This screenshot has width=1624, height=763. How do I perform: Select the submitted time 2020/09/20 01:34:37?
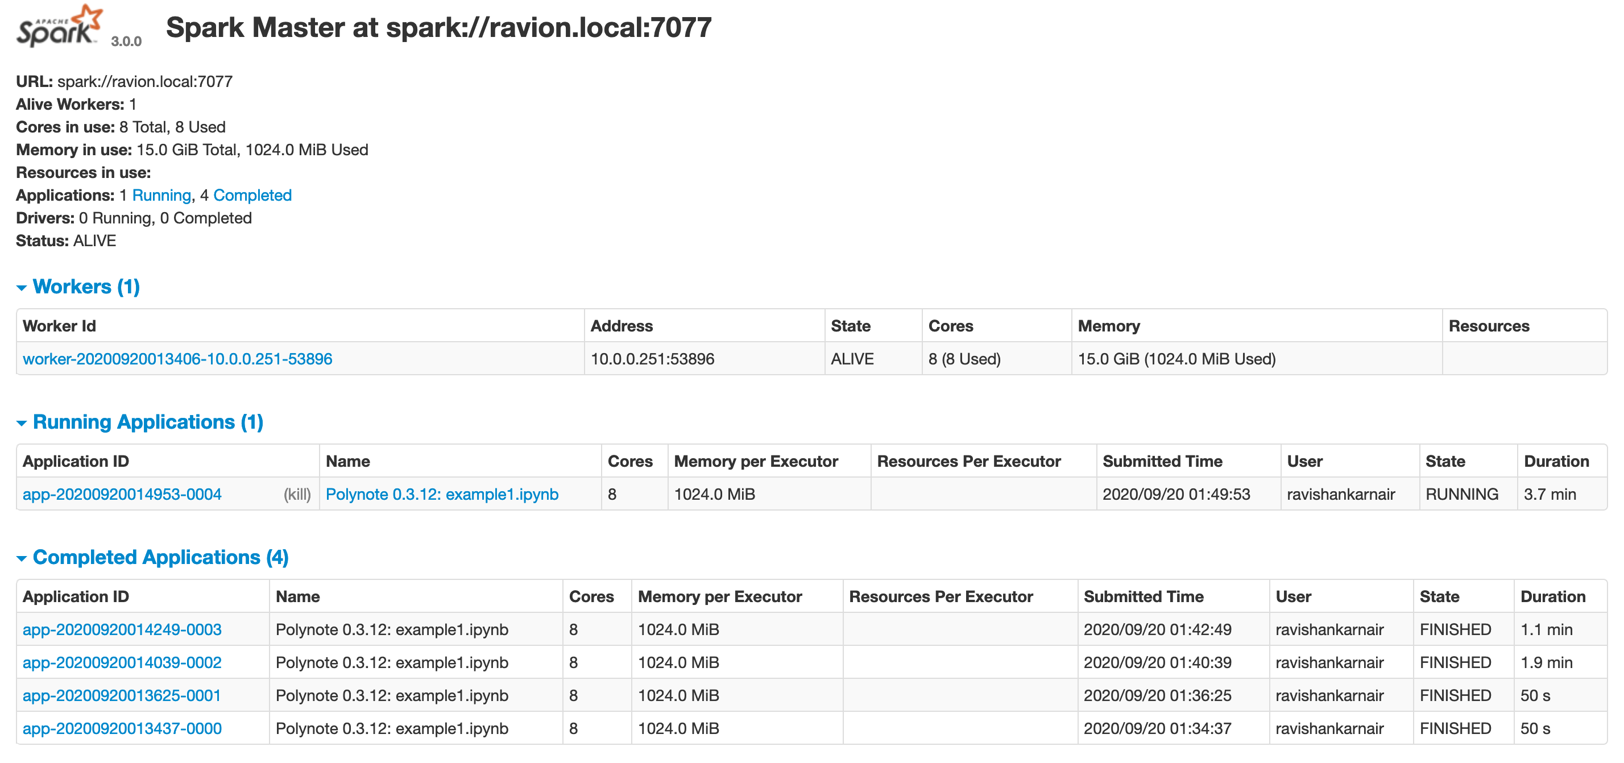pyautogui.click(x=1158, y=728)
